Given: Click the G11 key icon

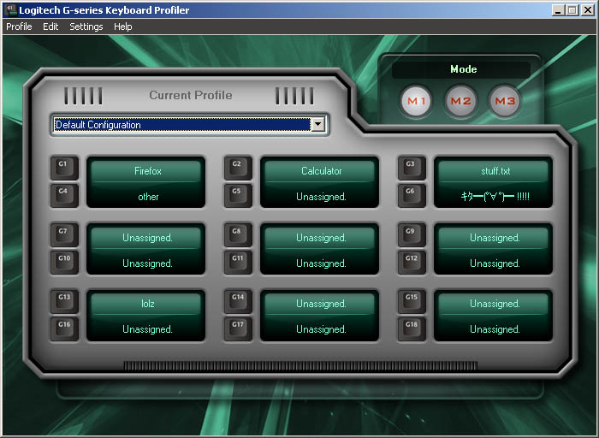Looking at the screenshot, I should 238,263.
